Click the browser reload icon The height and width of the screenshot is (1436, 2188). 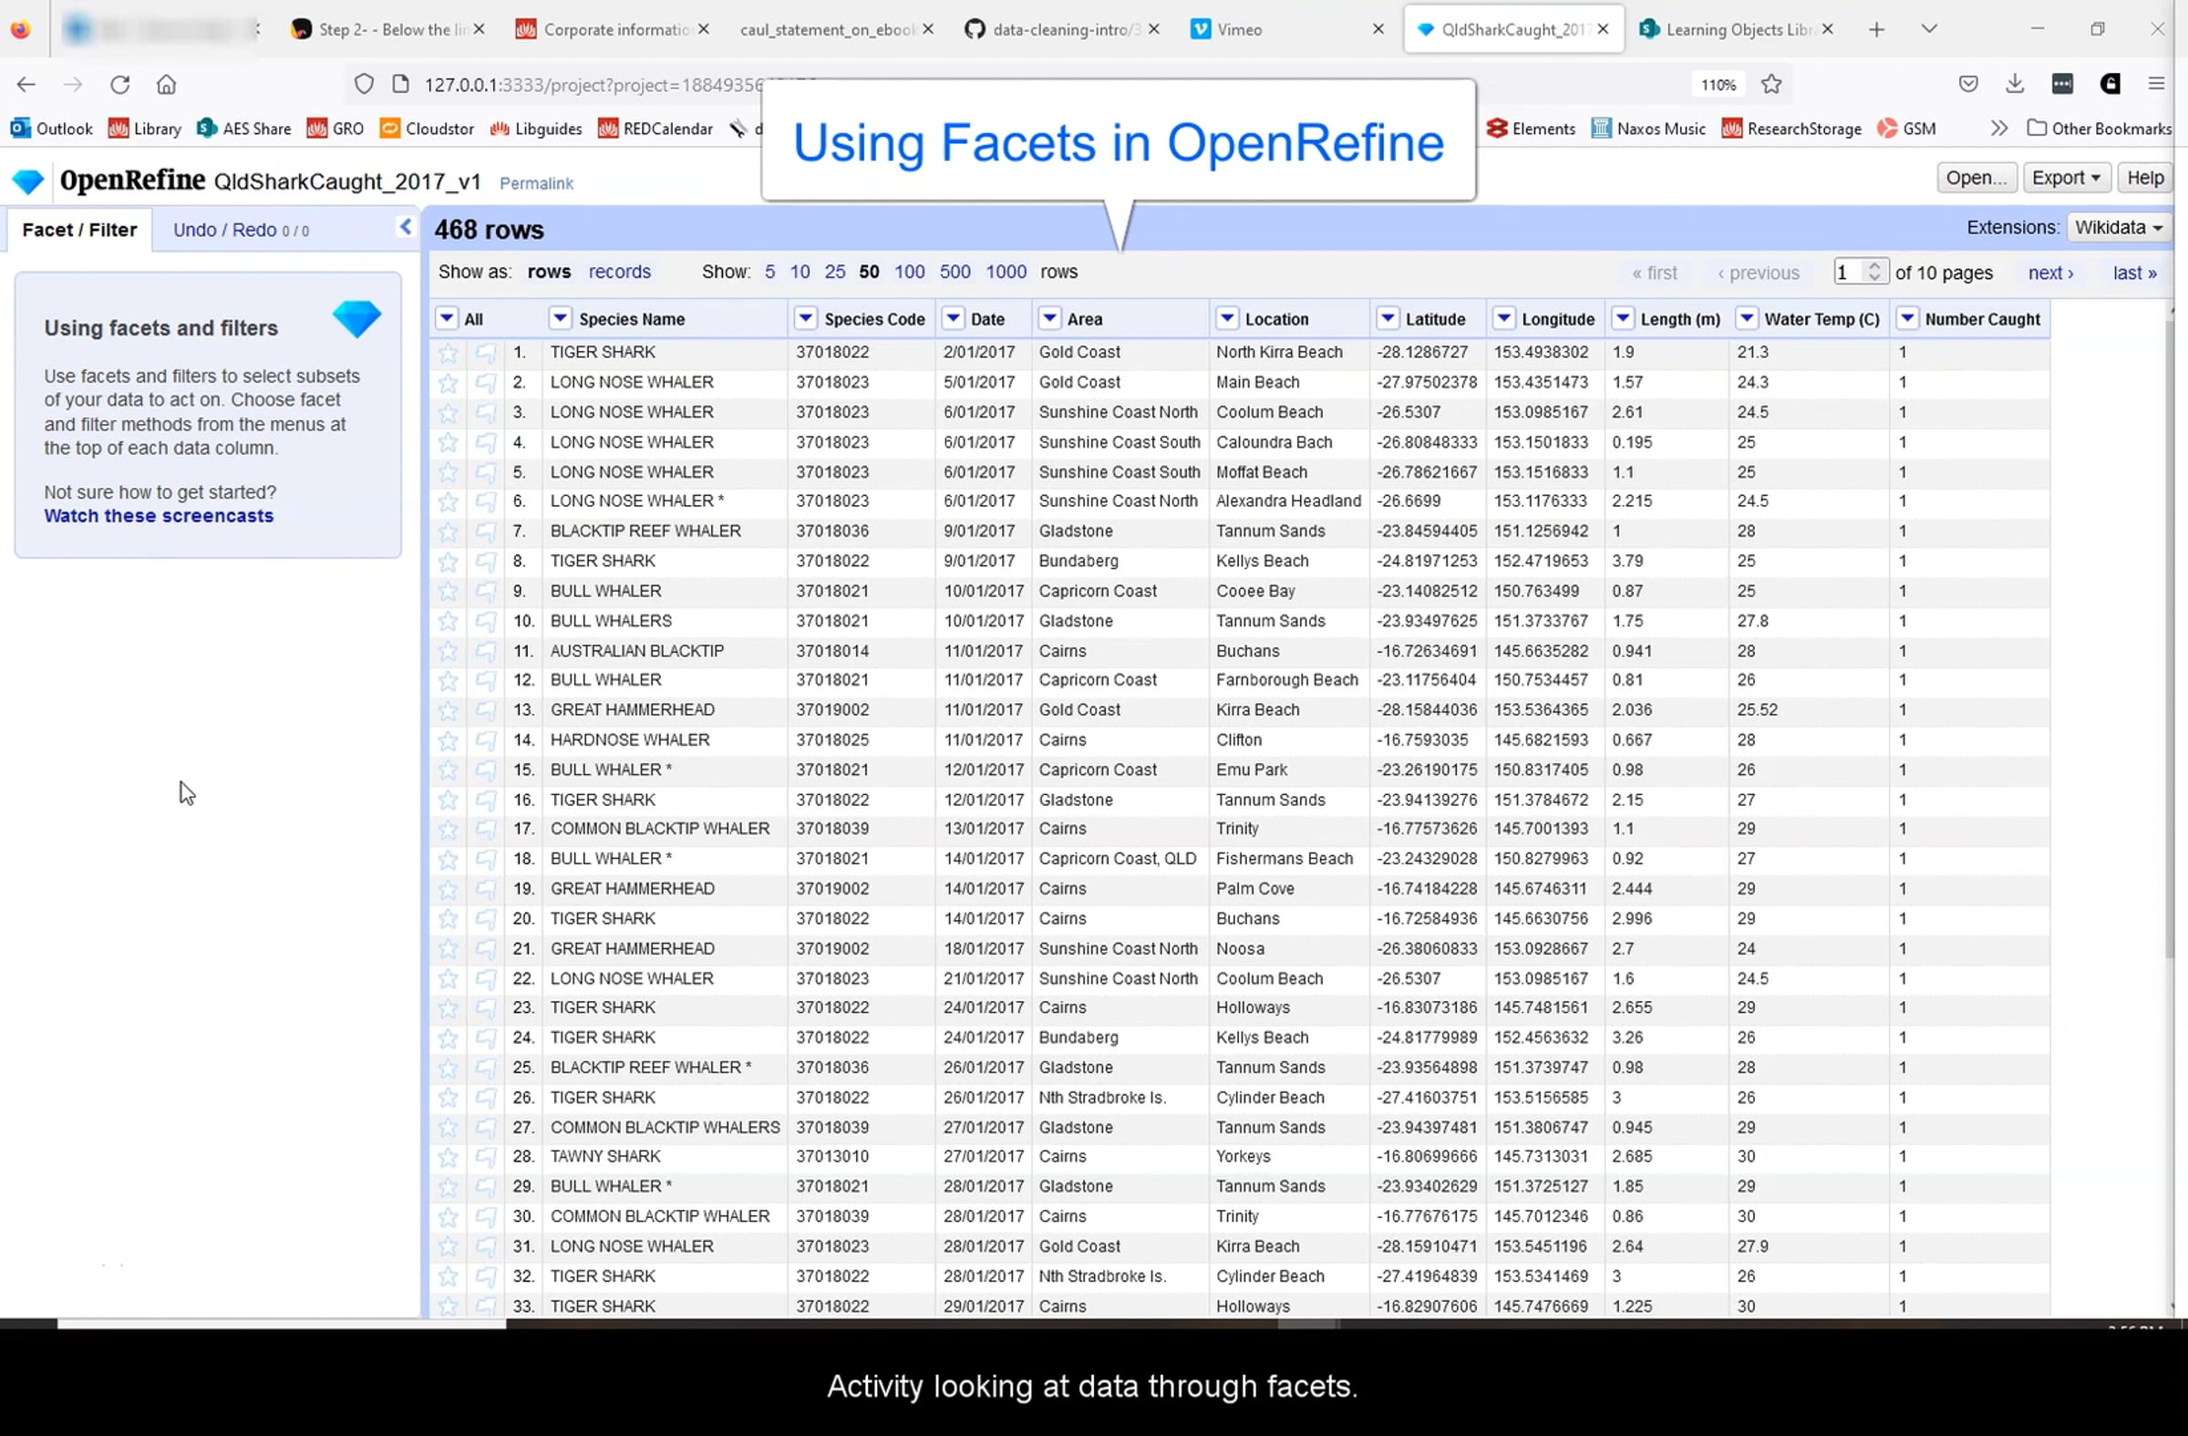(119, 85)
